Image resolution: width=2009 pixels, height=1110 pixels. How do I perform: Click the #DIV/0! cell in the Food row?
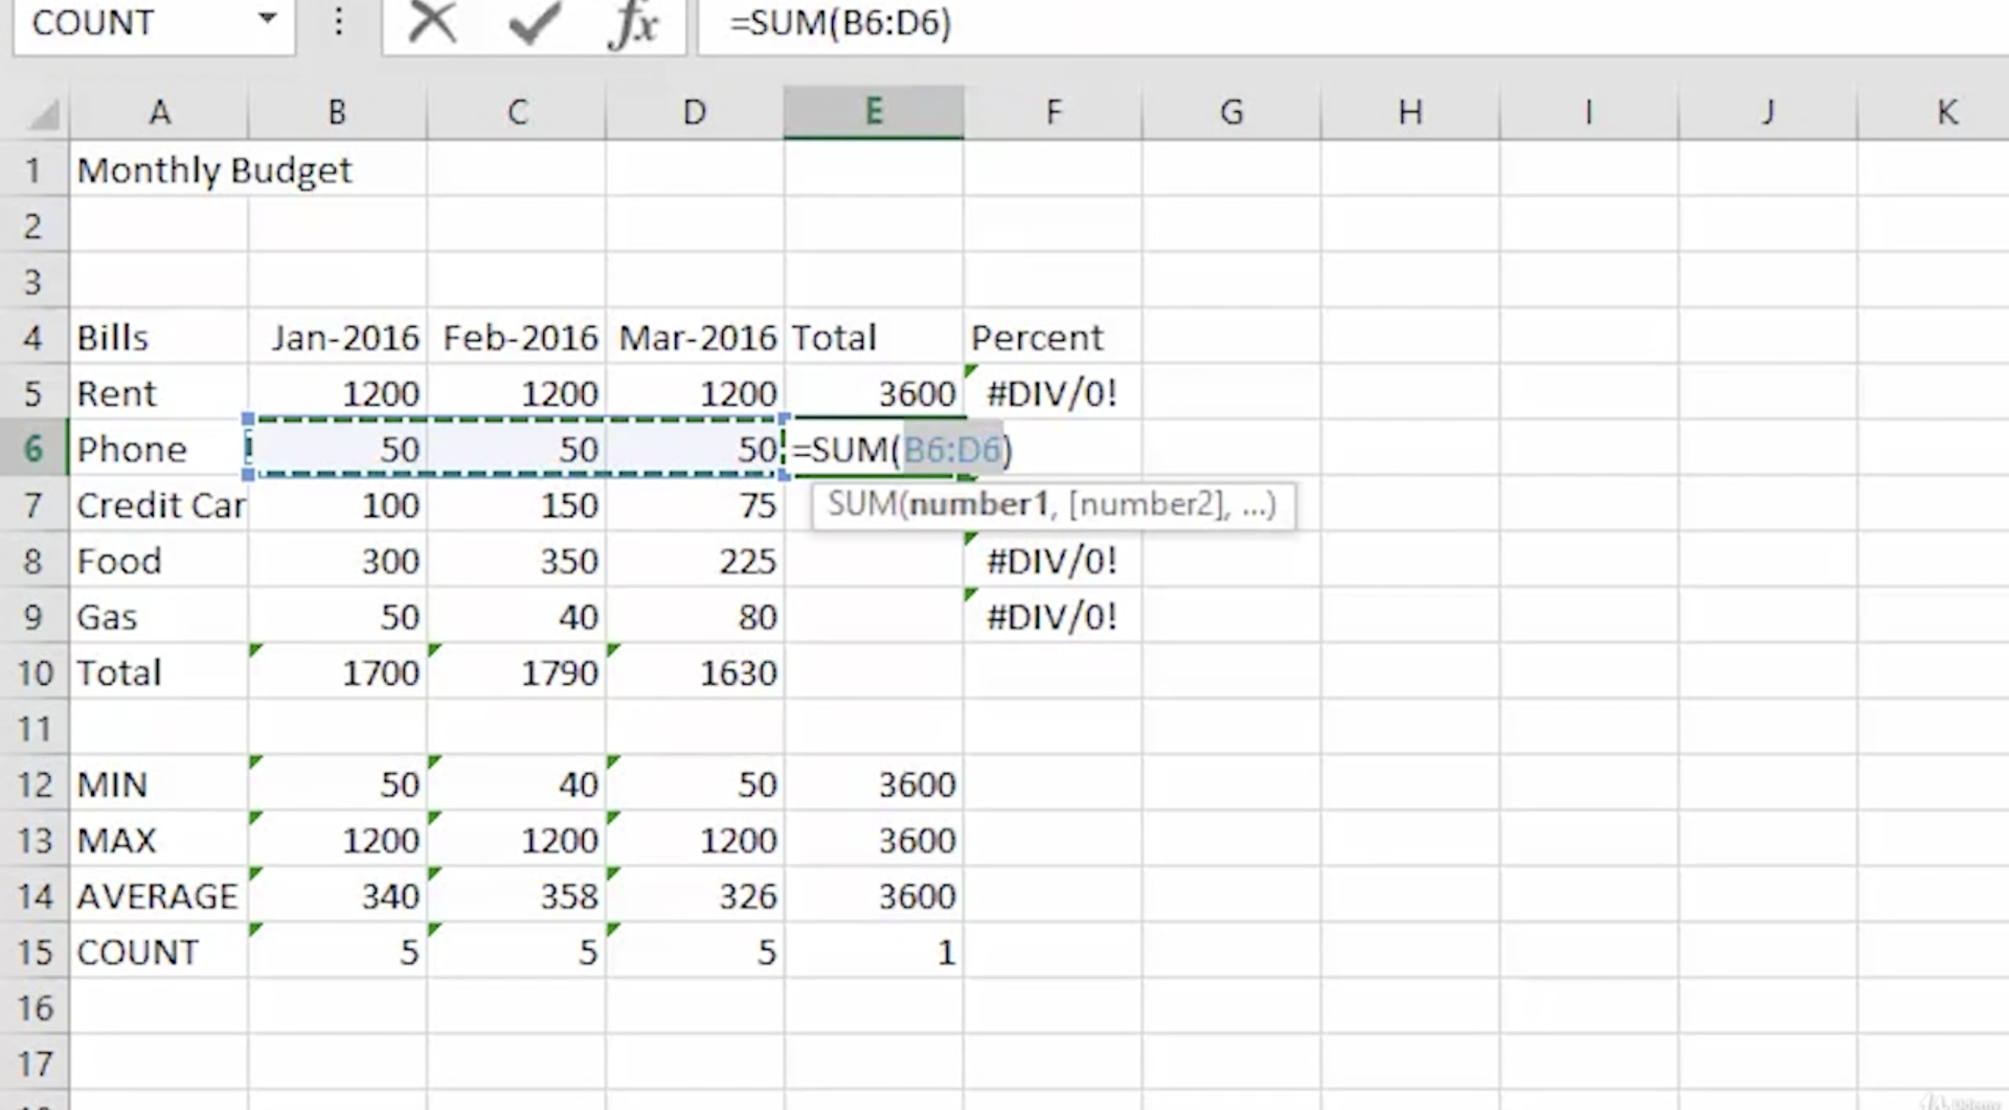(1053, 561)
